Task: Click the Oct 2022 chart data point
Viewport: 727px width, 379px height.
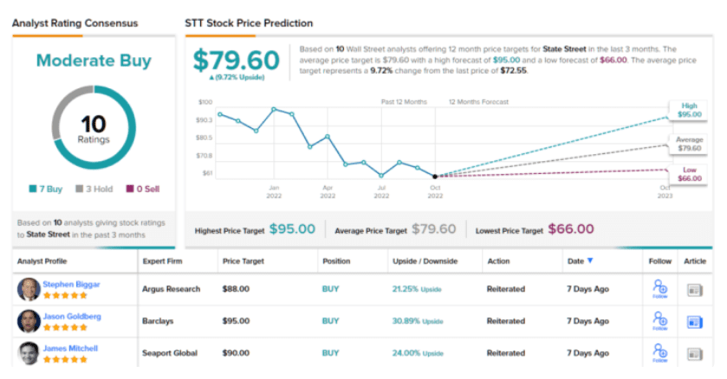Action: [435, 177]
